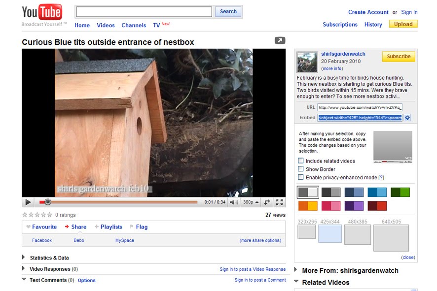Select the purple embed color theme

(354, 206)
